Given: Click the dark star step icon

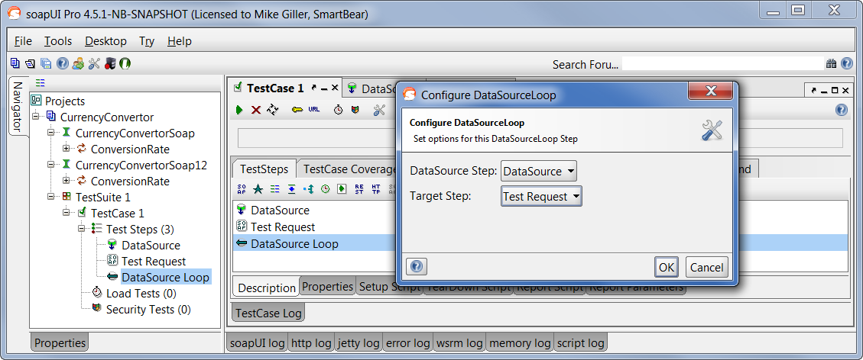Looking at the screenshot, I should click(258, 189).
